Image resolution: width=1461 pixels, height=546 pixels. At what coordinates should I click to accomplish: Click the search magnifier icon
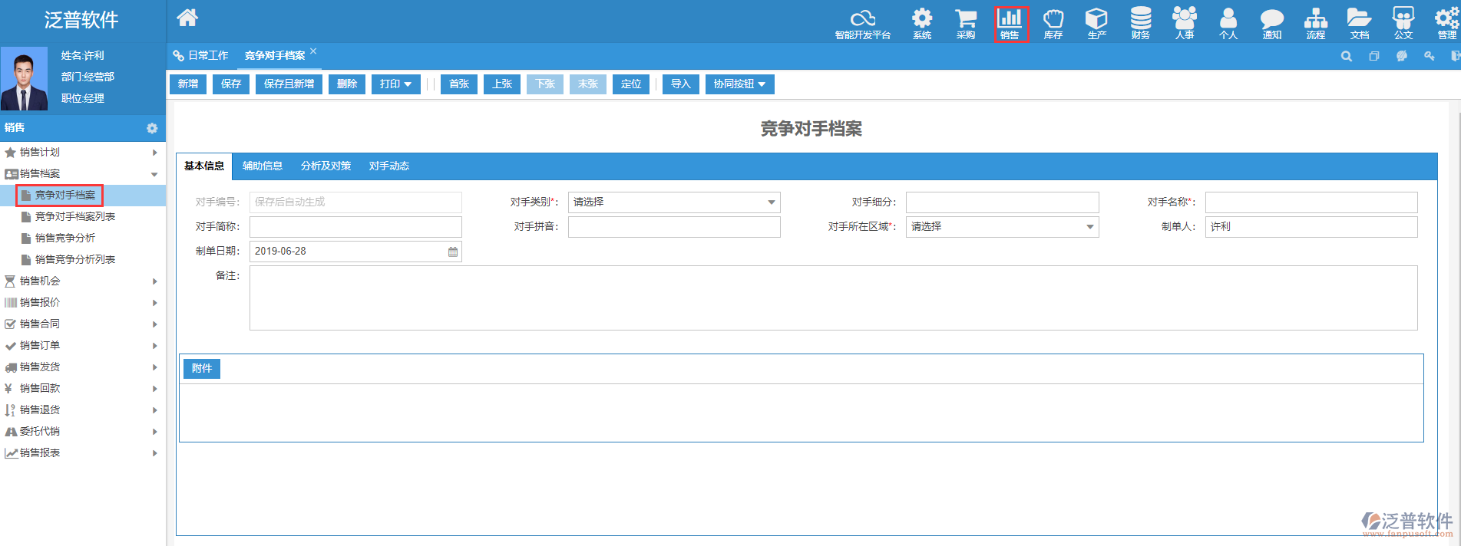coord(1346,56)
